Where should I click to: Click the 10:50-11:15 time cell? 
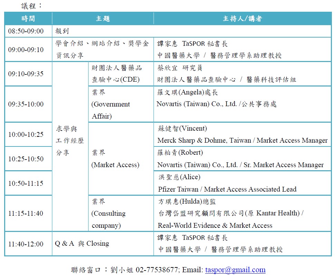(x=28, y=183)
